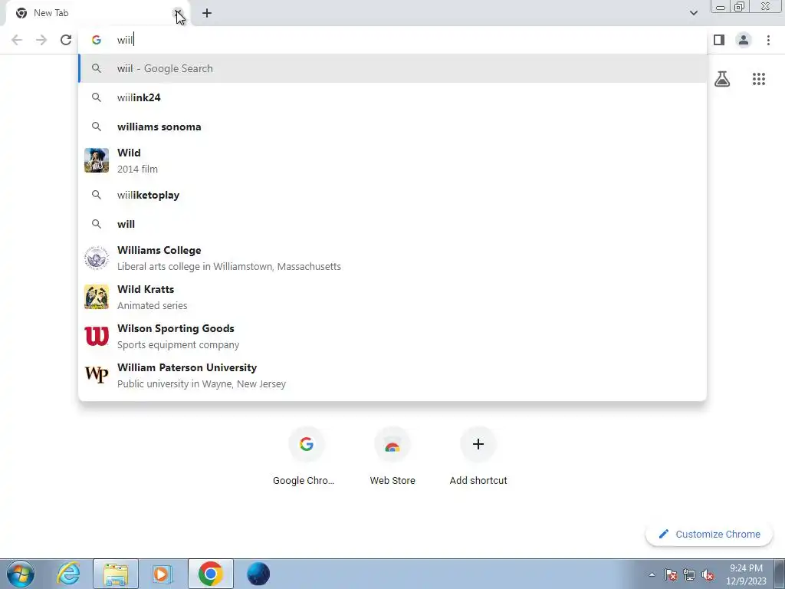Click the browser forward arrow
The width and height of the screenshot is (785, 589).
click(x=41, y=40)
